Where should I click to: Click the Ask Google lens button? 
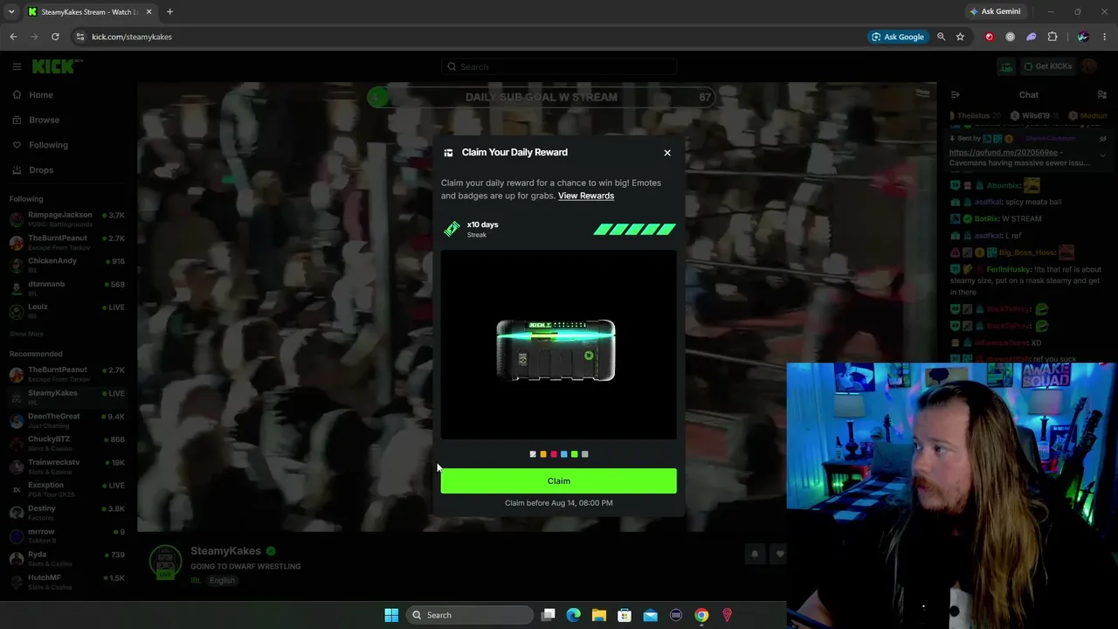tap(897, 37)
